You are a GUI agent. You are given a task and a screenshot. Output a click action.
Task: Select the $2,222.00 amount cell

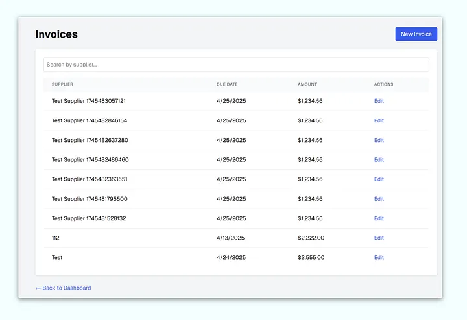coord(311,238)
